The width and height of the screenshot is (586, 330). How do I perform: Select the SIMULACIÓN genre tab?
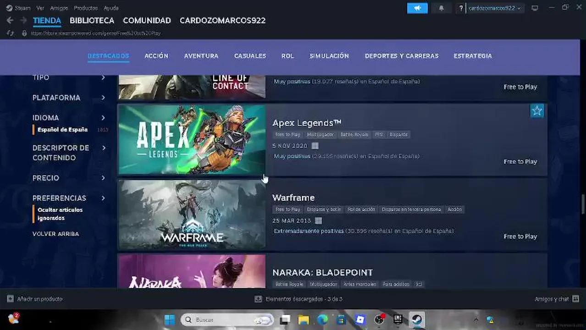(x=329, y=56)
